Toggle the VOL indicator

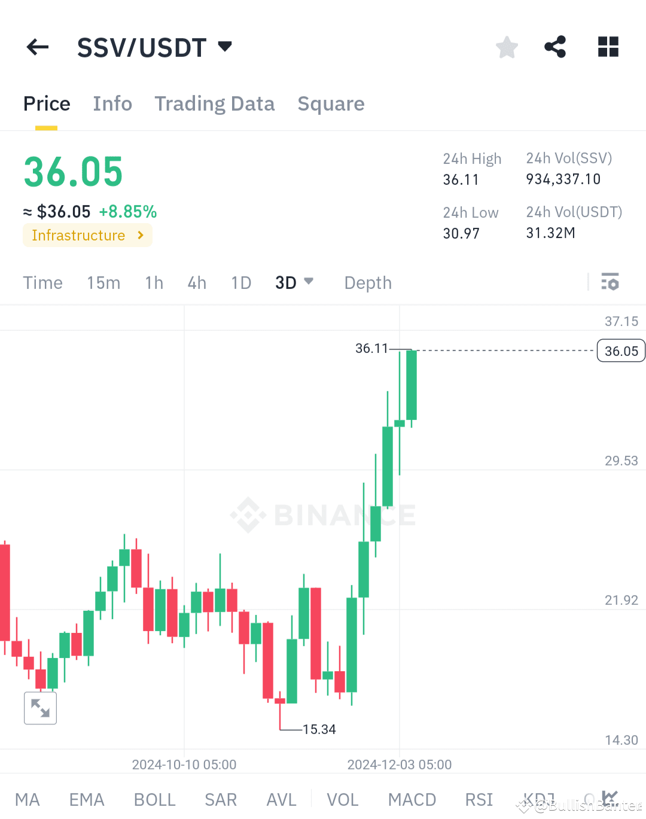tap(342, 799)
